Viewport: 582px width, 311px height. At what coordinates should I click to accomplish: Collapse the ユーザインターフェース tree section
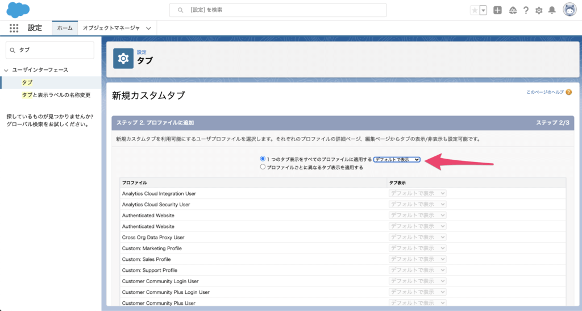[x=6, y=70]
